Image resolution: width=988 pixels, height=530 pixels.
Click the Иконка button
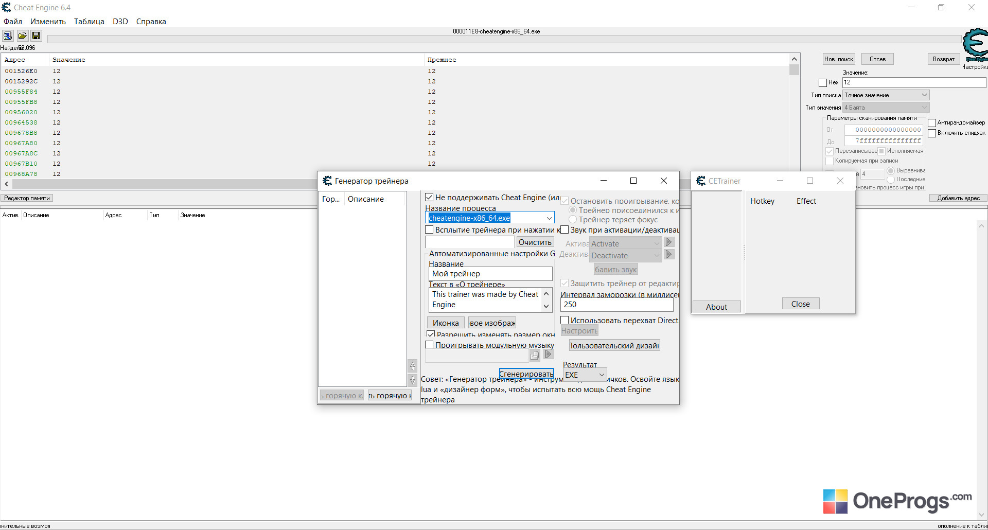pyautogui.click(x=446, y=323)
